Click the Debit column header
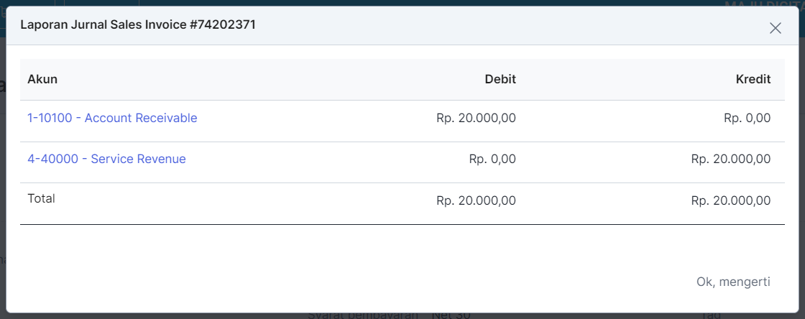The height and width of the screenshot is (319, 805). point(500,79)
